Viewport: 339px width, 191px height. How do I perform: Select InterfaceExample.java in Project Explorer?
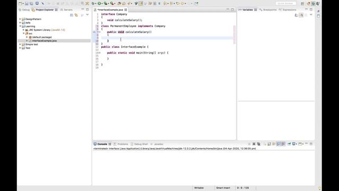click(44, 41)
